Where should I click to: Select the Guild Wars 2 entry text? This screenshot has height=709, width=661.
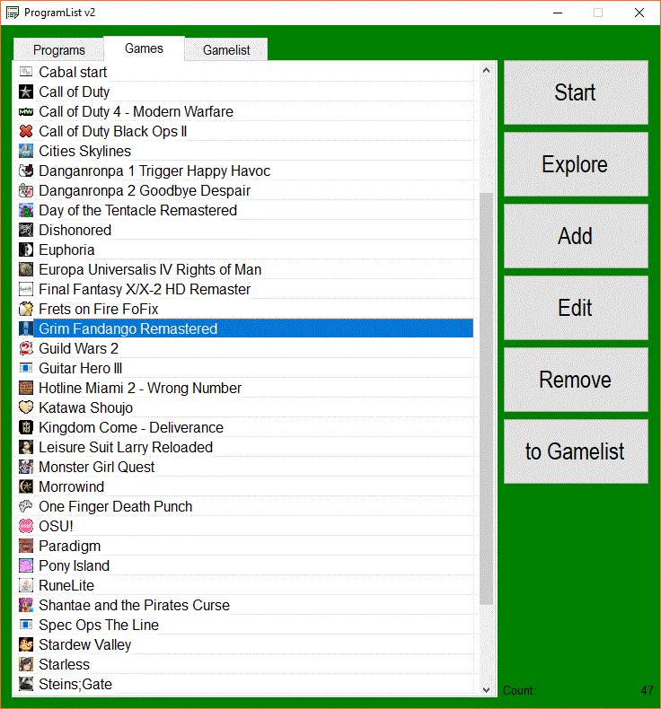(79, 348)
